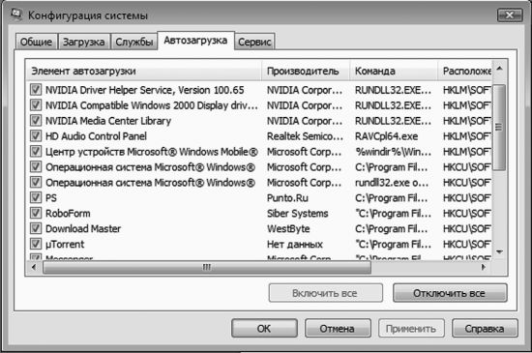Click the vertical scrollbar up arrow

click(x=499, y=70)
